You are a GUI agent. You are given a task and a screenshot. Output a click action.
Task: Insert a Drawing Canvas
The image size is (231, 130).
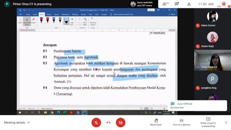pos(93,22)
